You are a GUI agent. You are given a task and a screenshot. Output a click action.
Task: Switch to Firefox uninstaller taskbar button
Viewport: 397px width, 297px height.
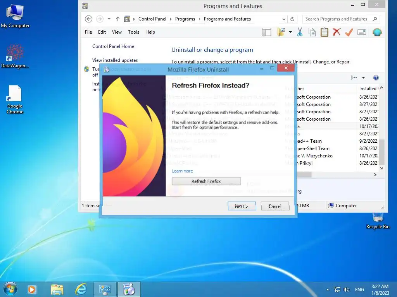[x=129, y=289]
